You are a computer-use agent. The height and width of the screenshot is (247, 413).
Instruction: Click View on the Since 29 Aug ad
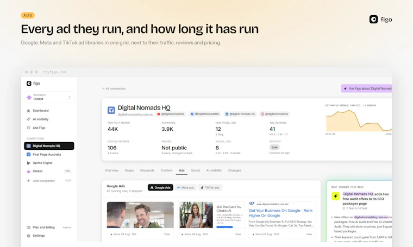pos(167,234)
